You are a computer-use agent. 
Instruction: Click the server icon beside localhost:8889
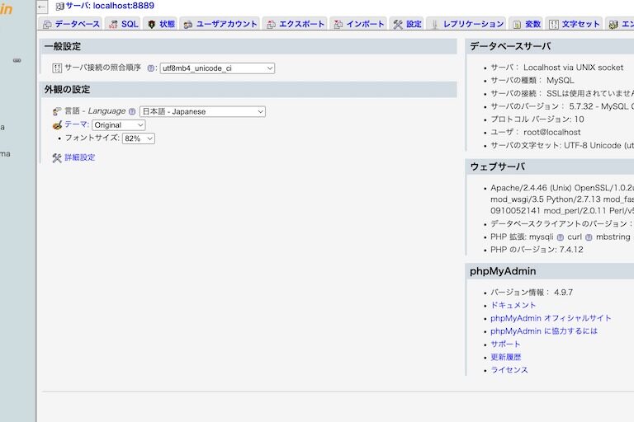[x=59, y=6]
